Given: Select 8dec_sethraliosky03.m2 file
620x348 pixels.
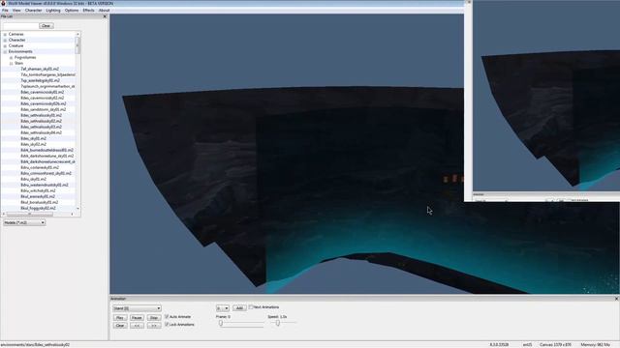Looking at the screenshot, I should (41, 127).
